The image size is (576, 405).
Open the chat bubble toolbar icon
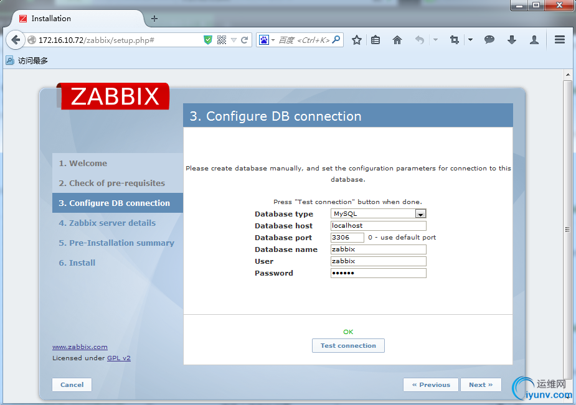click(489, 40)
